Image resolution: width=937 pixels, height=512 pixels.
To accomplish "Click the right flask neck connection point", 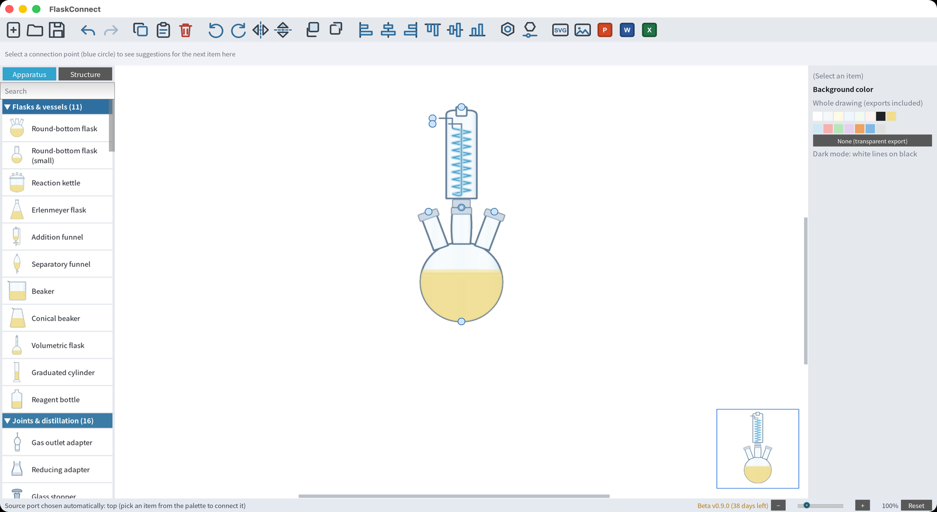I will (494, 212).
